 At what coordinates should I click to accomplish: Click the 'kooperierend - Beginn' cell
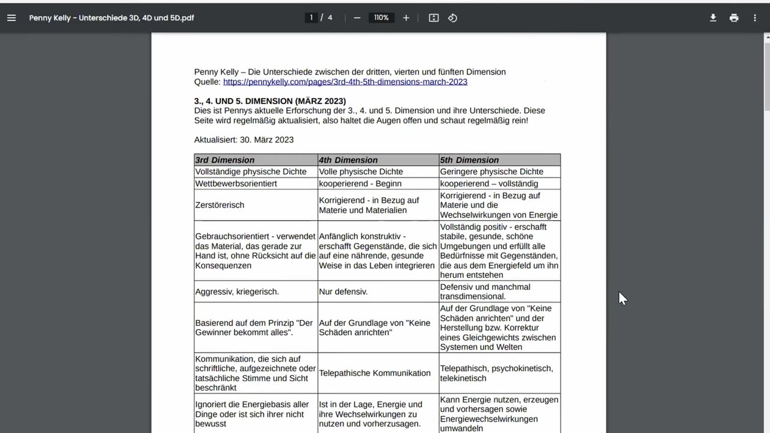378,183
